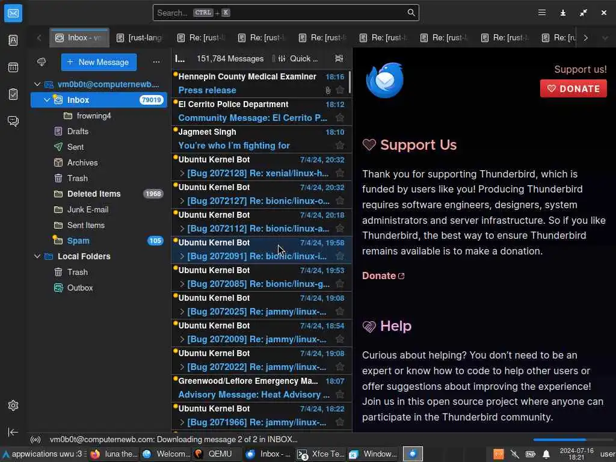The width and height of the screenshot is (616, 462).
Task: Click the search magnifier icon
Action: pos(411,13)
